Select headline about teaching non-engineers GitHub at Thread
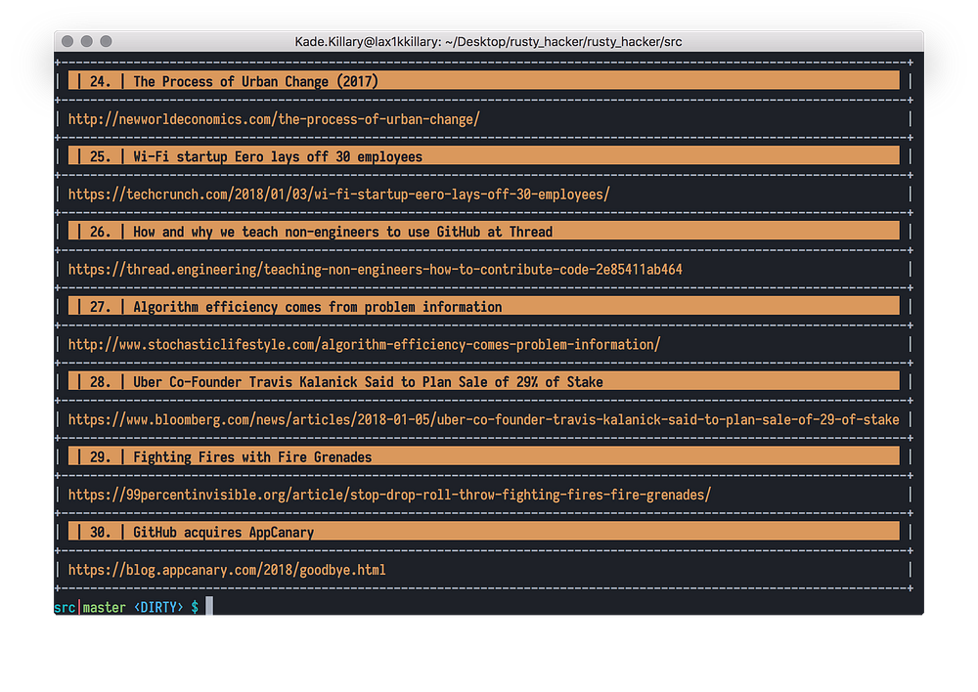This screenshot has width=978, height=692. coord(342,232)
